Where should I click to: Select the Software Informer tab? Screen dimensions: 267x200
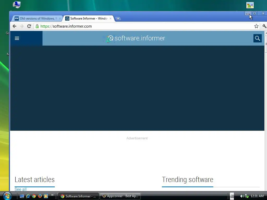(89, 18)
